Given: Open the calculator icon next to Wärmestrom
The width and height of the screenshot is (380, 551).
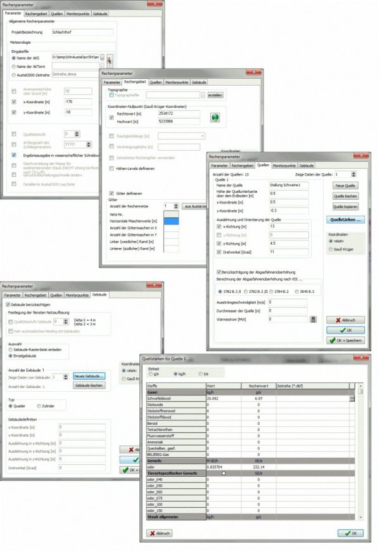Looking at the screenshot, I should point(312,319).
